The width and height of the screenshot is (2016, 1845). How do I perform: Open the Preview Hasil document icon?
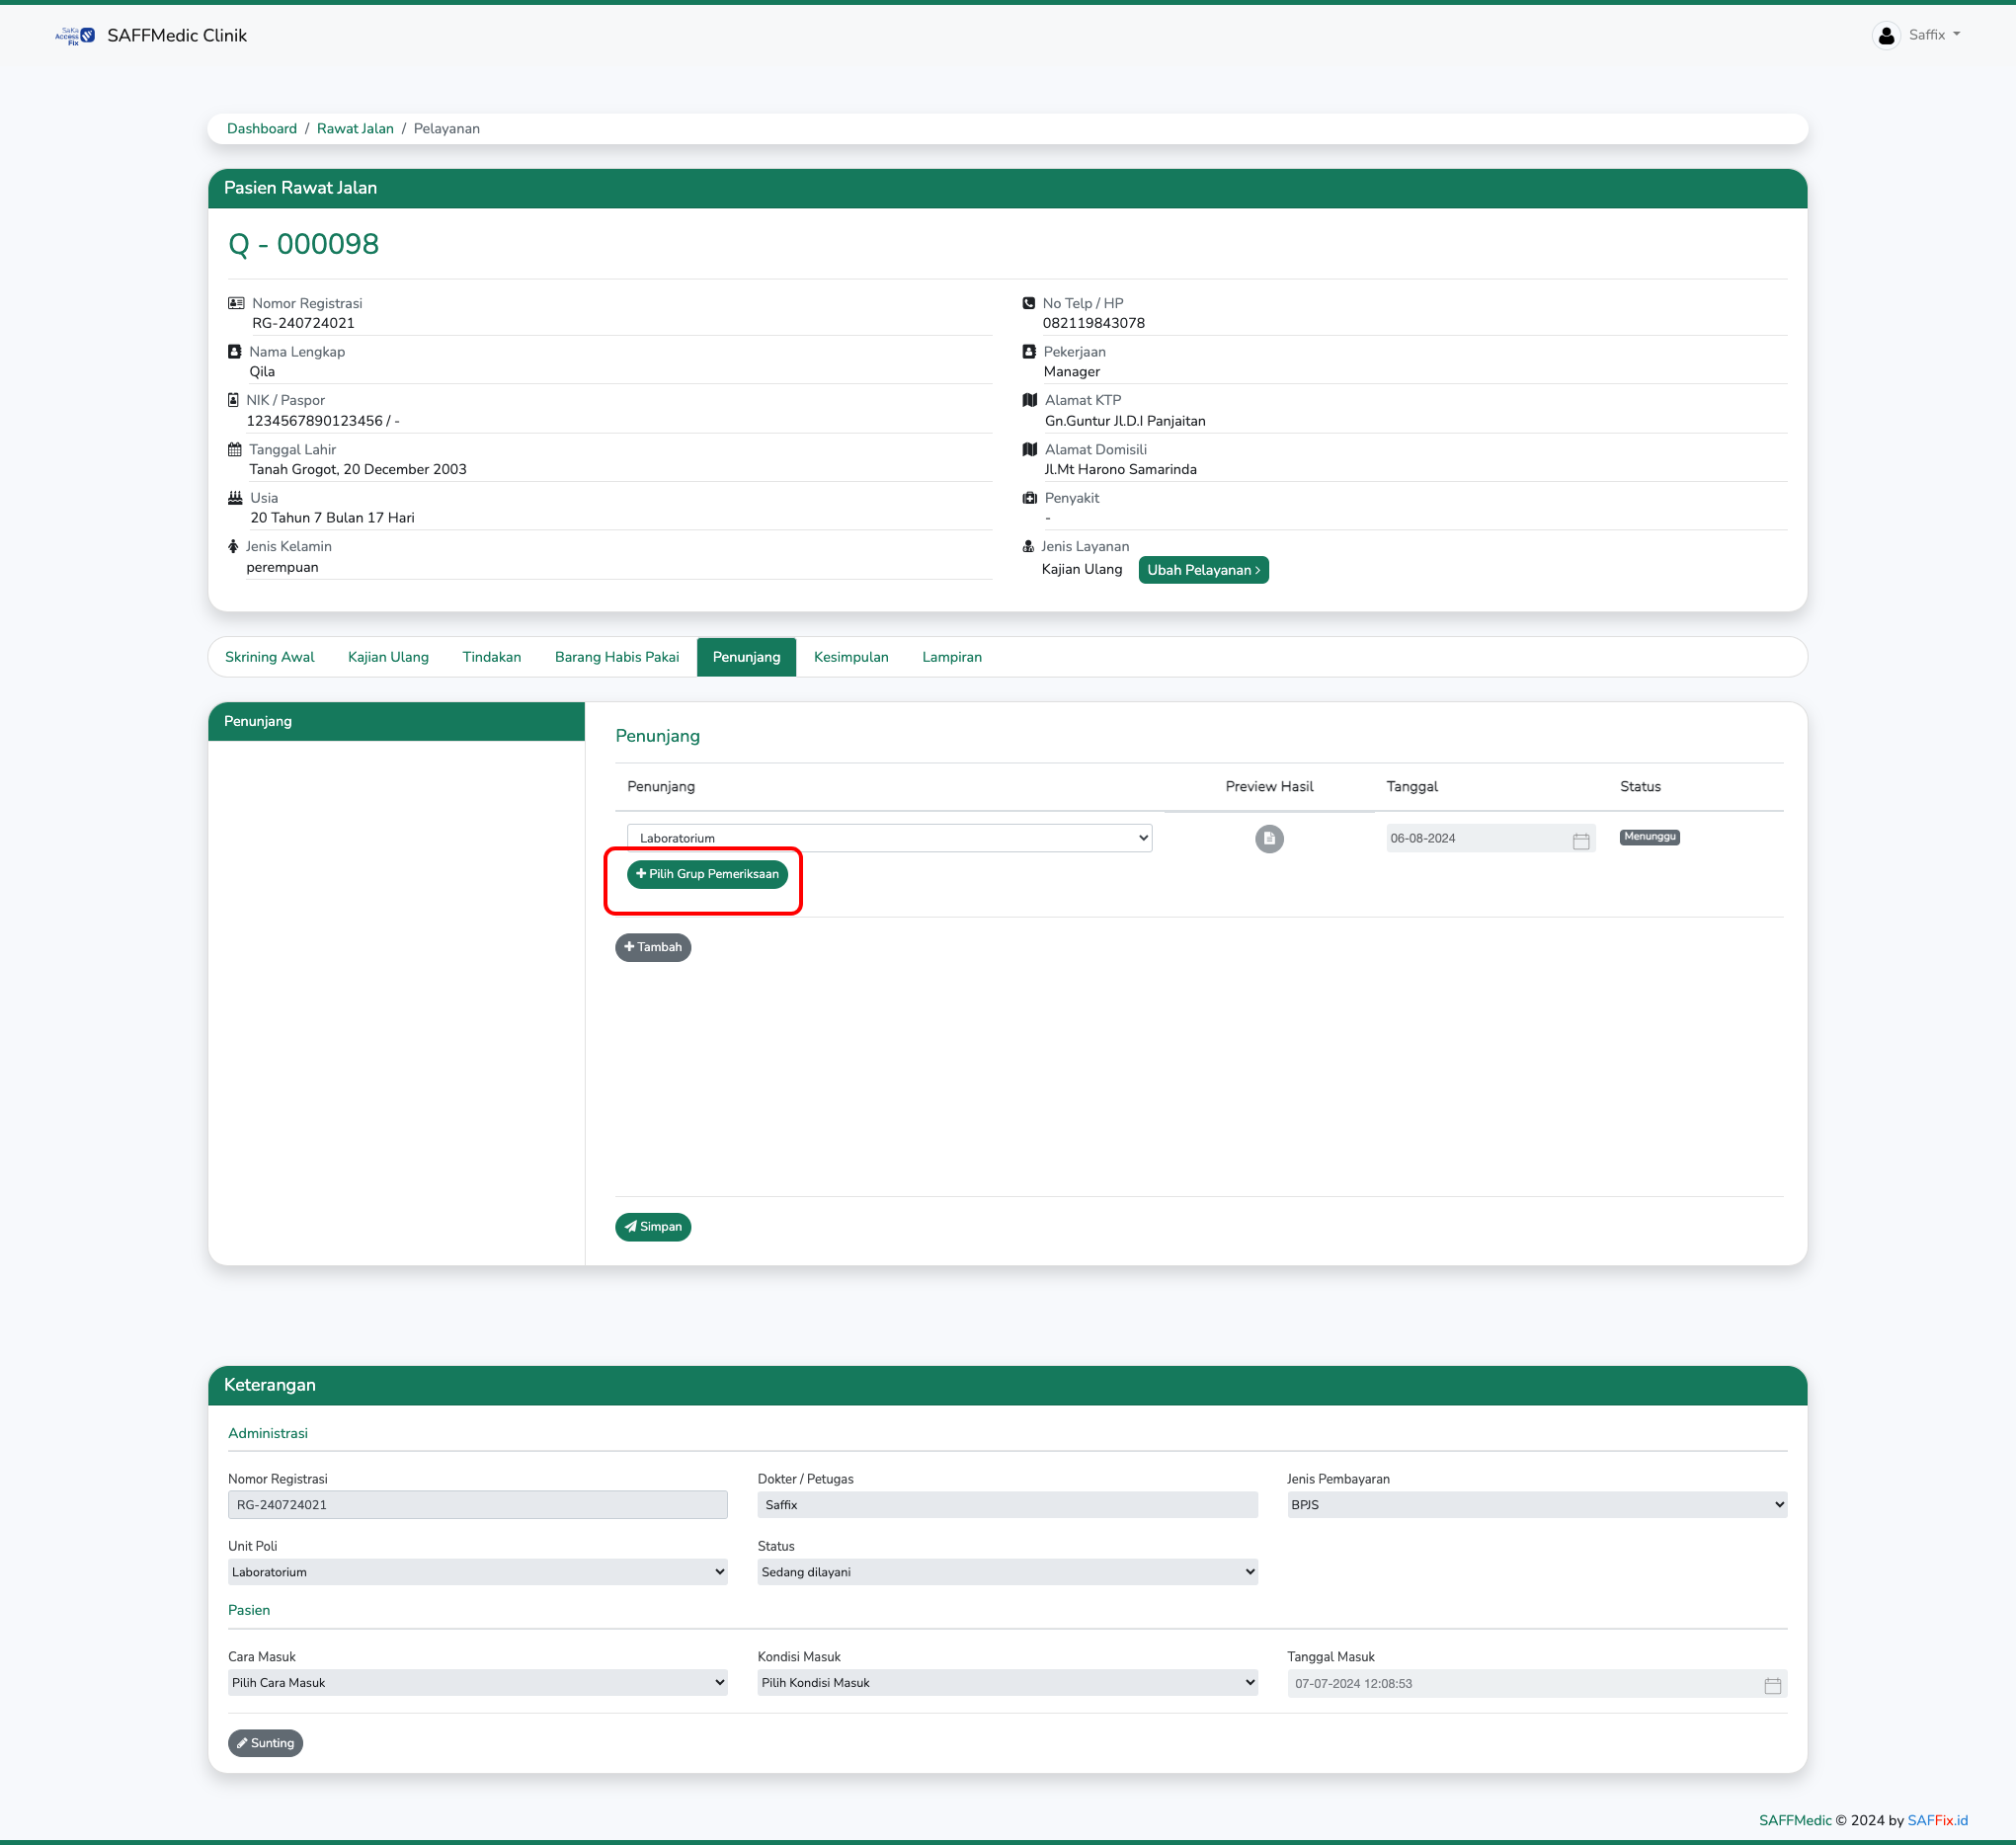pyautogui.click(x=1268, y=838)
